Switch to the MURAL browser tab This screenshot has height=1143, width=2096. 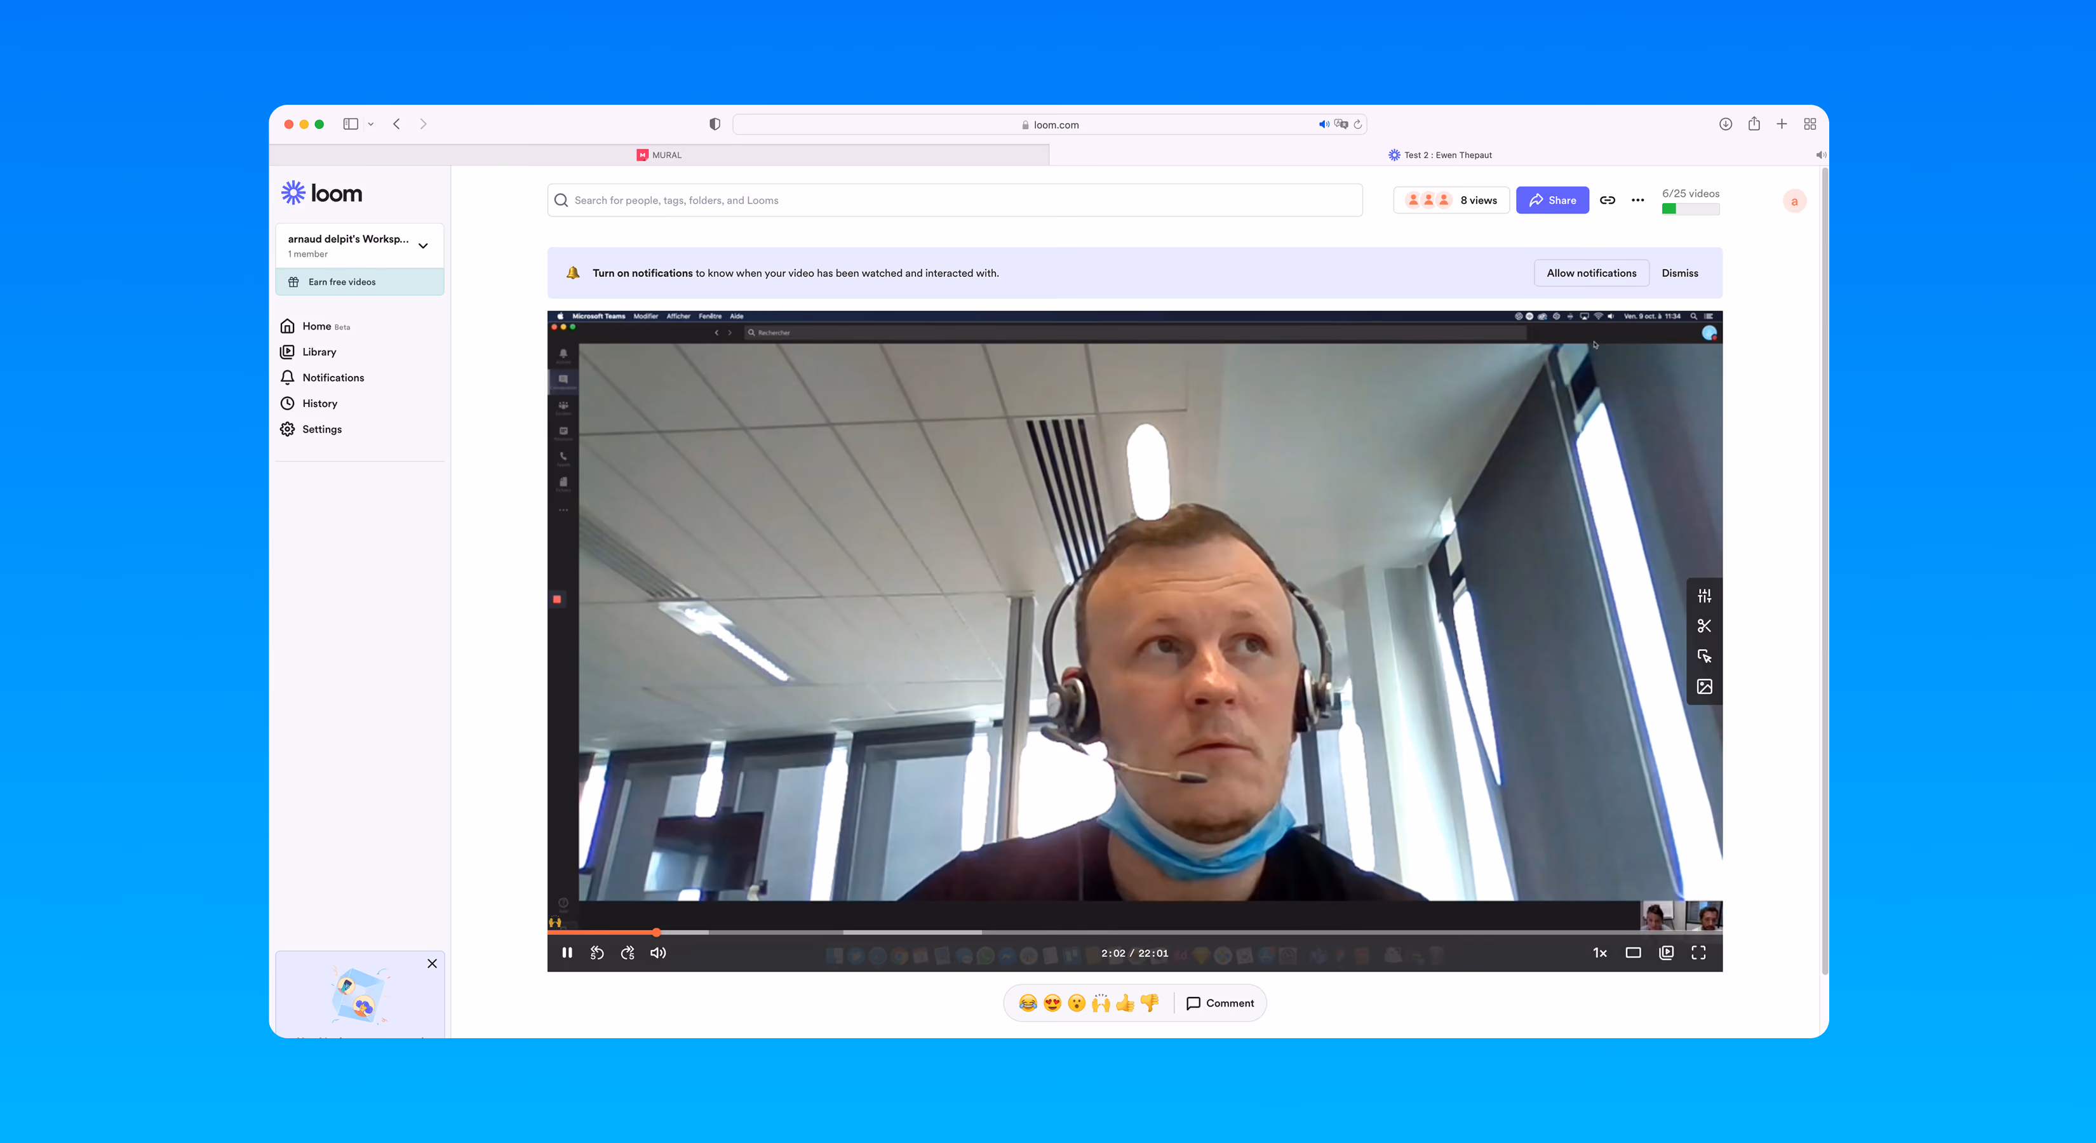pyautogui.click(x=659, y=154)
